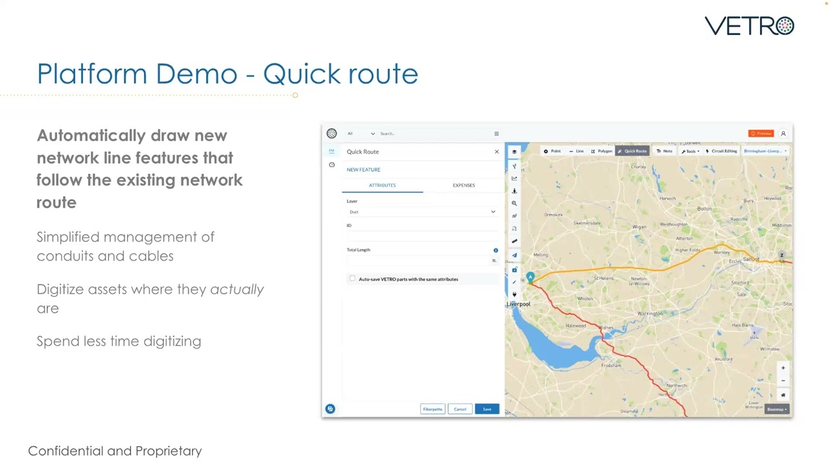
Task: Open the Birmingham-Liverpool plan dropdown
Action: pos(765,151)
